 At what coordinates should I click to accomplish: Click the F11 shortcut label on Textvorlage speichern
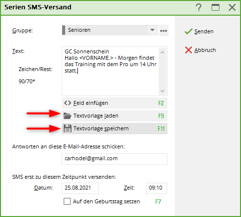click(161, 129)
